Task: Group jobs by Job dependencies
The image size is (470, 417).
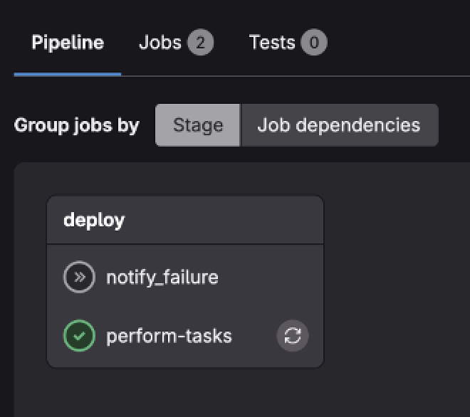Action: [339, 126]
